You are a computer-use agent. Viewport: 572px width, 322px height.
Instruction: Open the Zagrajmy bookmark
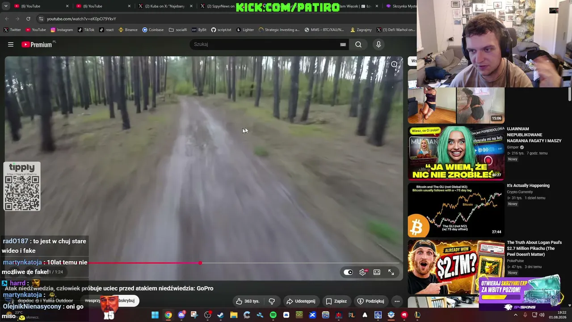(x=361, y=30)
